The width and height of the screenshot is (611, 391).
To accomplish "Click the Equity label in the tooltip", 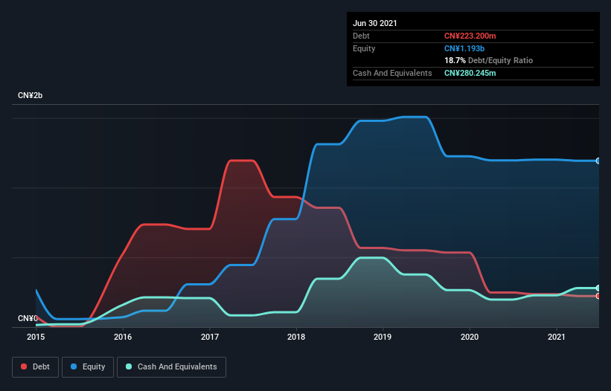I will click(x=364, y=48).
